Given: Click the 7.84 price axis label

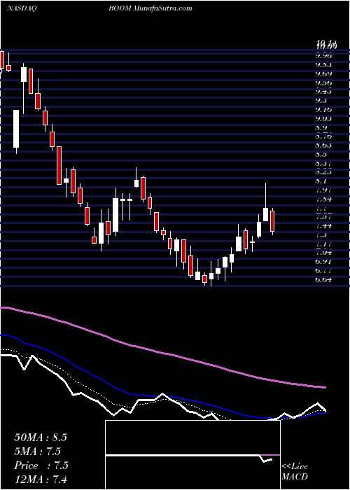Looking at the screenshot, I should (323, 199).
